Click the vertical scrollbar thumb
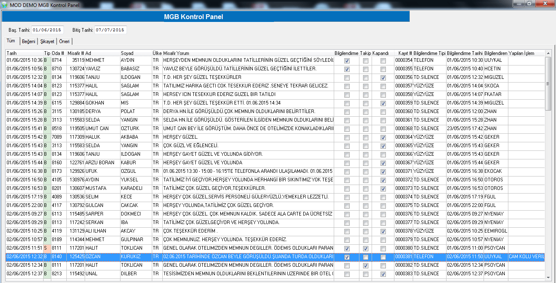Viewport: 556px width, 283px height. click(548, 84)
